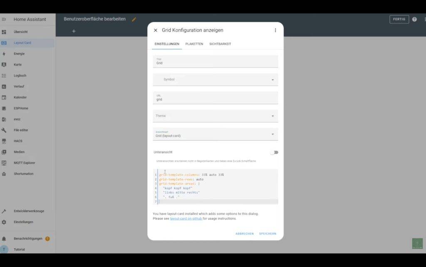This screenshot has width=426, height=267.
Task: Go to ESPHome in the sidebar
Action: 21,108
